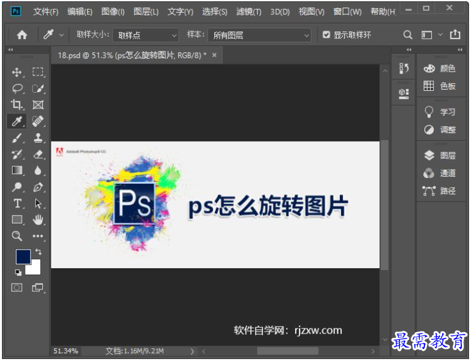Swap foreground and background colors
This screenshot has height=361, width=471.
coord(38,252)
